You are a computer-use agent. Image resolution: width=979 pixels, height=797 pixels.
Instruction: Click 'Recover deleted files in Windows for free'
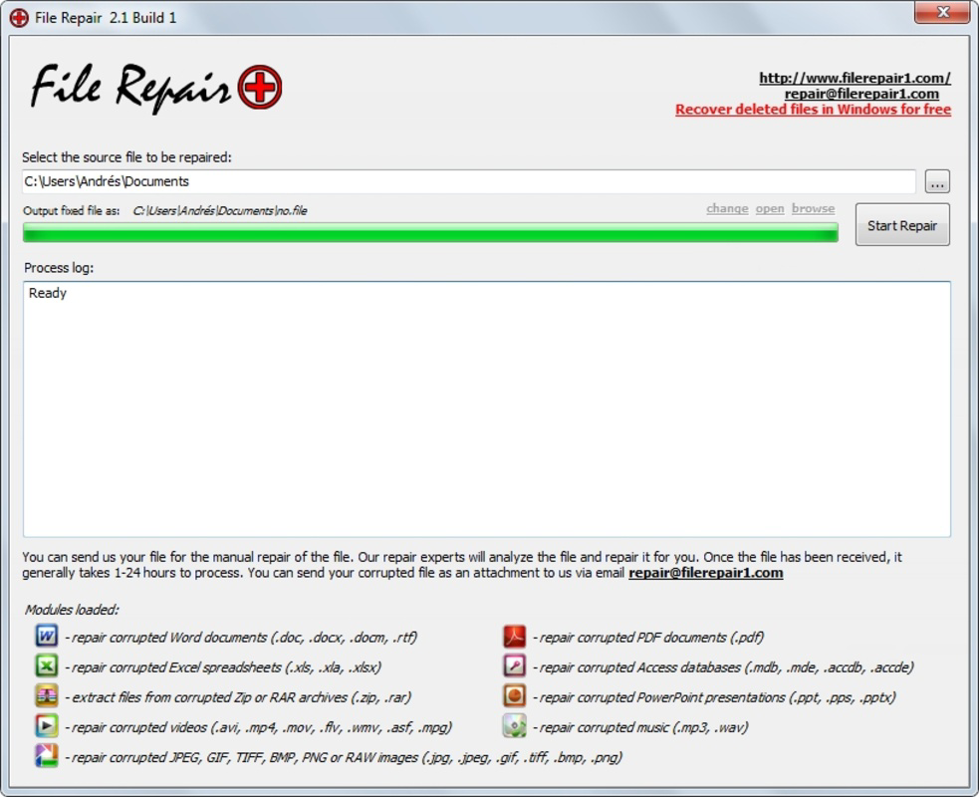tap(813, 110)
